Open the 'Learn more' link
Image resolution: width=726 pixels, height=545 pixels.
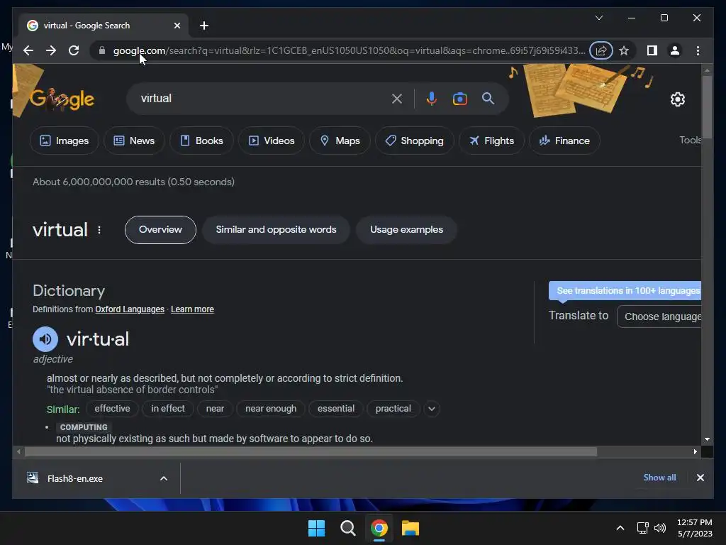[192, 309]
